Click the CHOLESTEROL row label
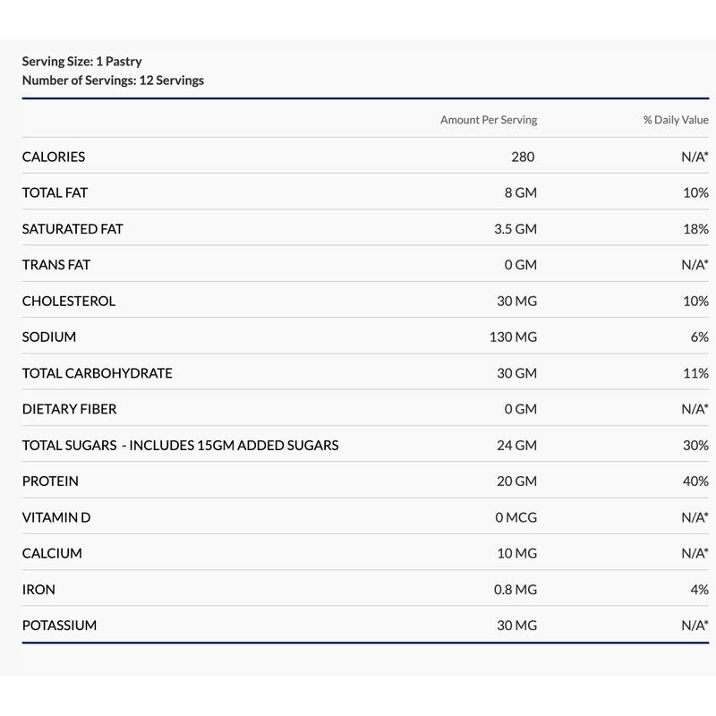The width and height of the screenshot is (716, 716). click(x=69, y=301)
